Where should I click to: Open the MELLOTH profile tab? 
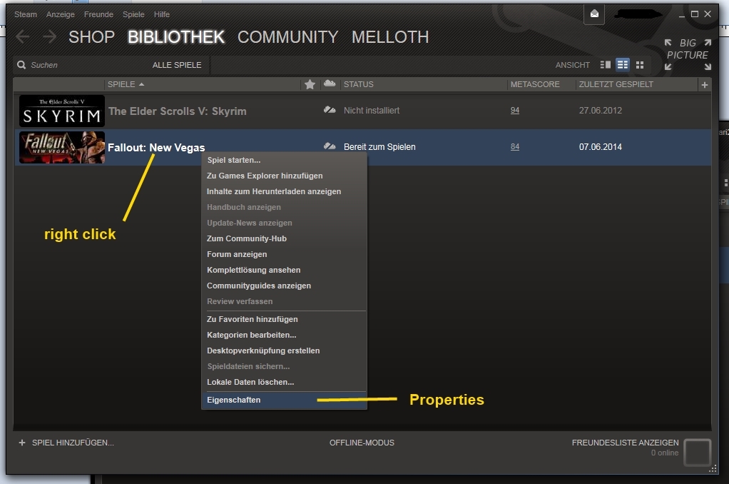point(390,37)
